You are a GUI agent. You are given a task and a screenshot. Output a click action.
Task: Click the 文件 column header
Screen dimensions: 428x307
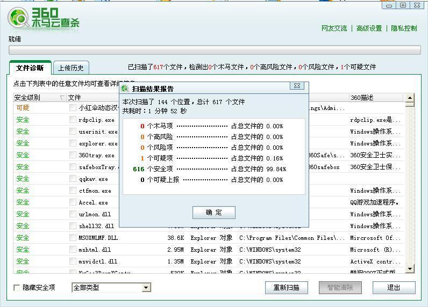click(74, 98)
